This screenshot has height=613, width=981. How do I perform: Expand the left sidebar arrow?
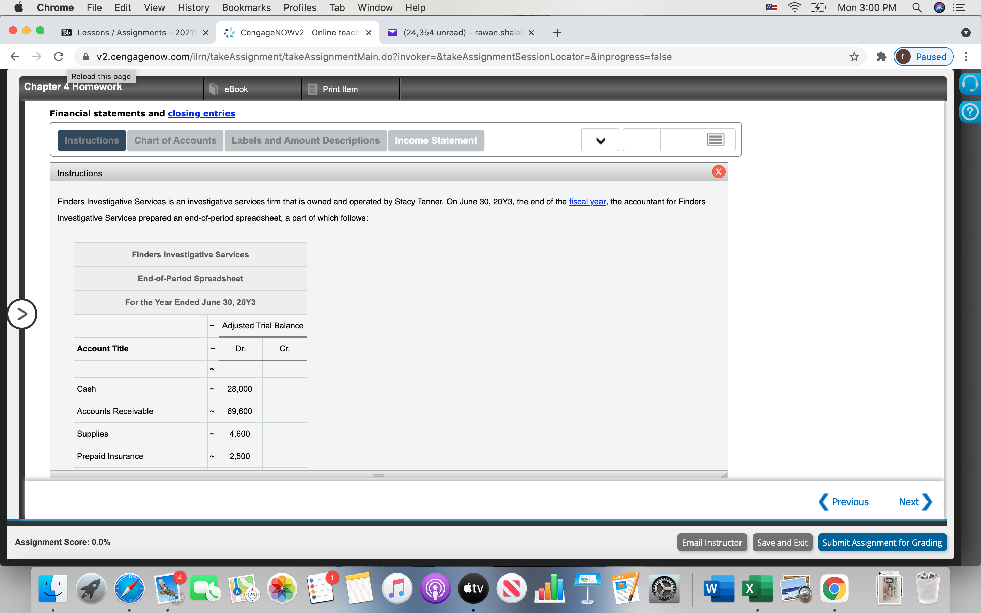[x=22, y=314]
